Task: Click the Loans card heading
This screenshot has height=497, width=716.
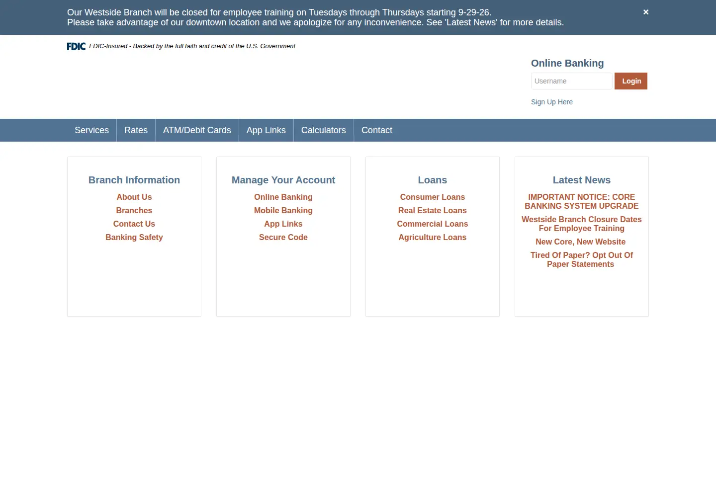Action: 433,180
